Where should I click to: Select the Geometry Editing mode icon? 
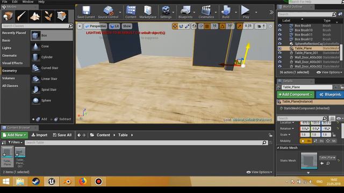point(61,16)
